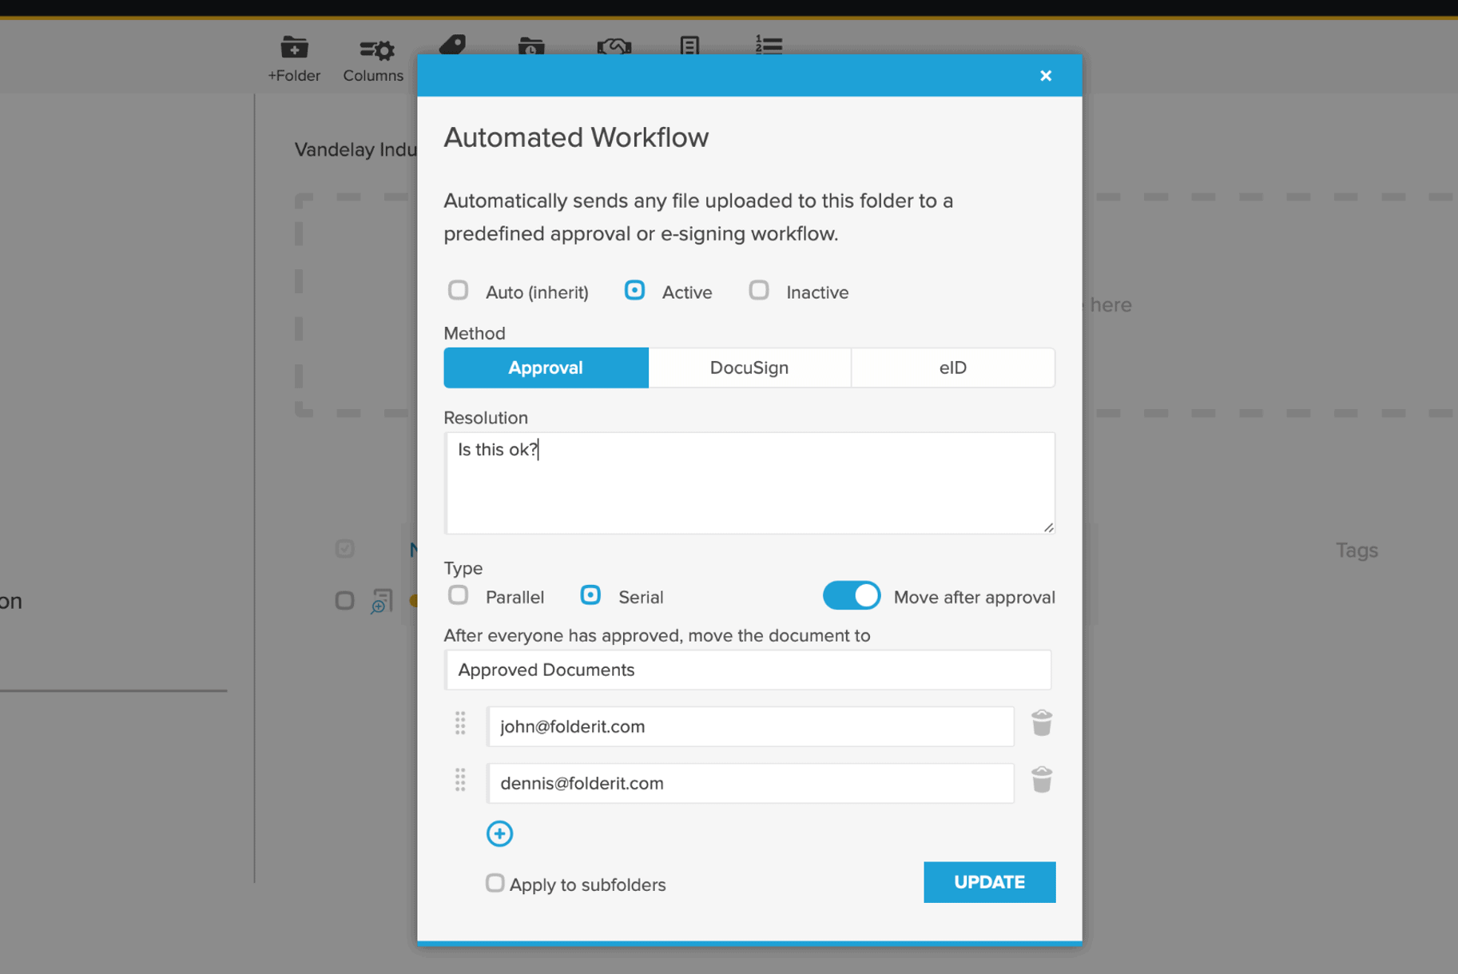The image size is (1458, 974).
Task: Close the Automated Workflow dialog
Action: [x=1045, y=76]
